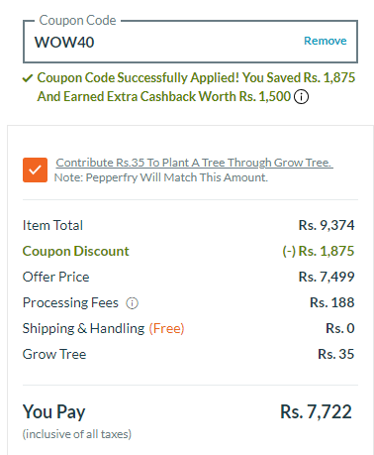374x455 pixels.
Task: Click the Rs. 7,722 final payable amount
Action: click(x=316, y=412)
